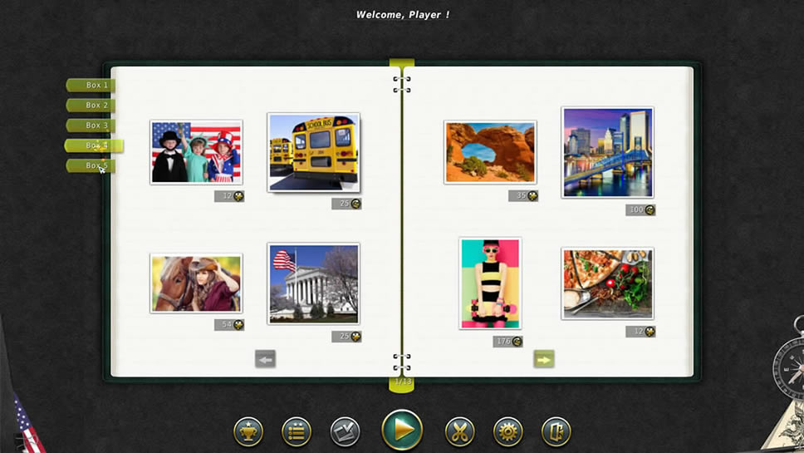
Task: Click the 35 pieces badge under rock arch
Action: click(x=523, y=195)
